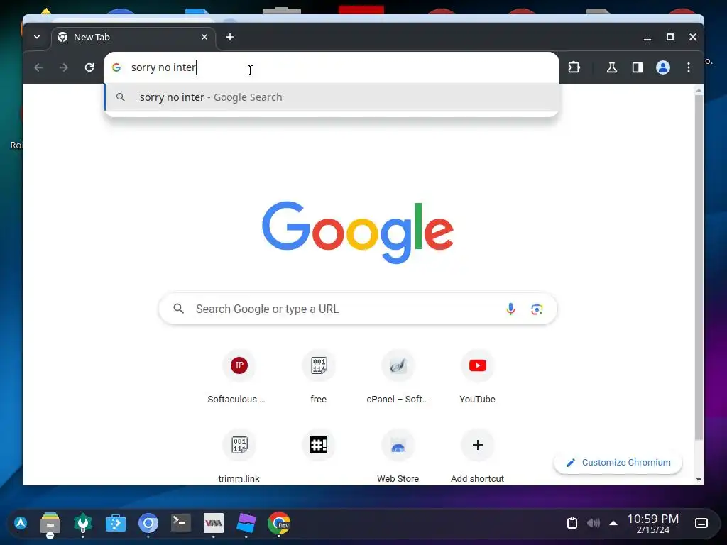Click the browser back arrow

38,67
